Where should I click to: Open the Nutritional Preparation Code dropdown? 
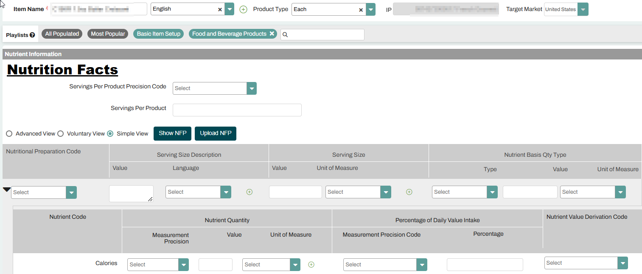(x=71, y=192)
